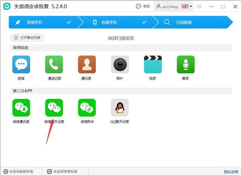Click the user account avatar icon

[x=159, y=6]
